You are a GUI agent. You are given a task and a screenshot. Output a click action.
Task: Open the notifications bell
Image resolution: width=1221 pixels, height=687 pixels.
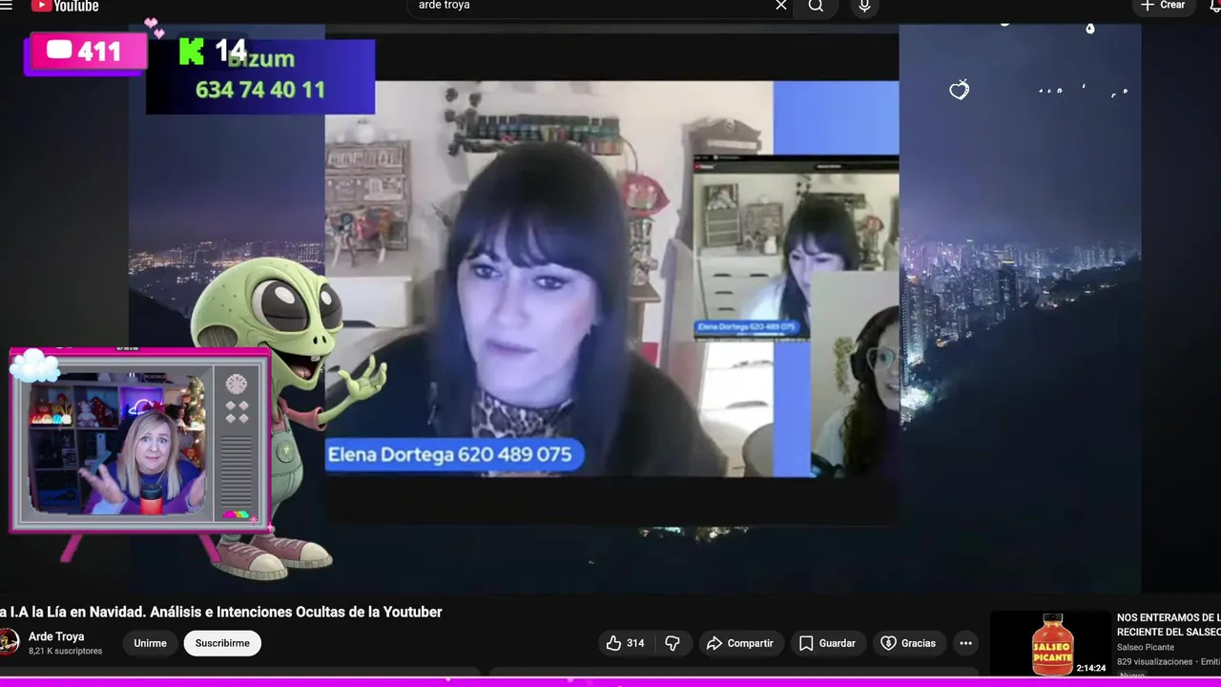(x=1214, y=6)
